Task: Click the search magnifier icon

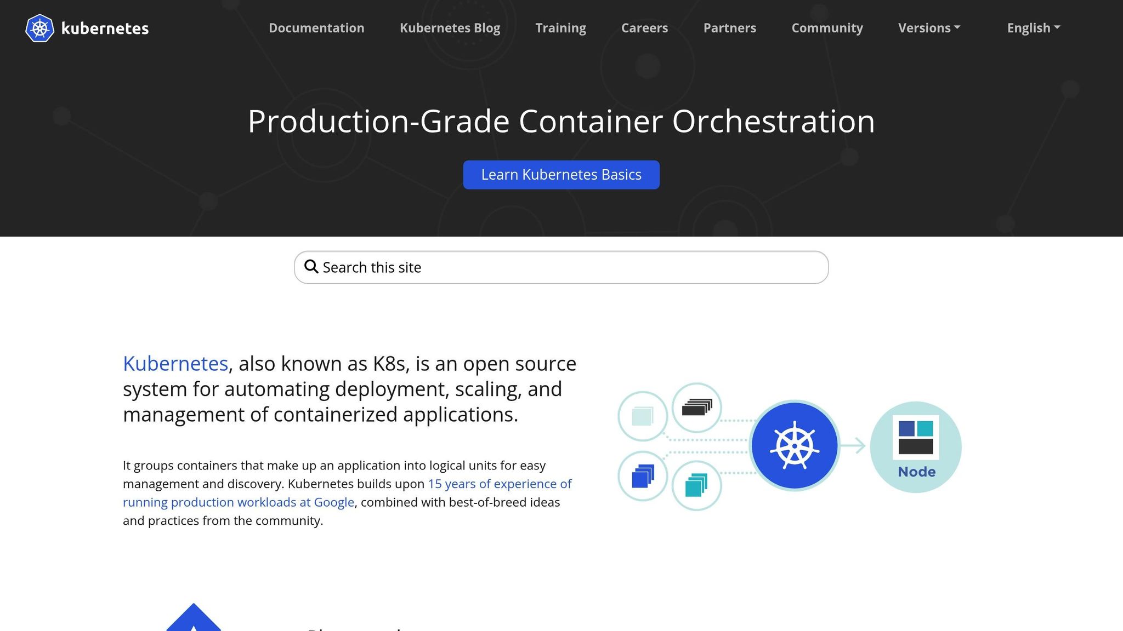Action: pyautogui.click(x=311, y=267)
